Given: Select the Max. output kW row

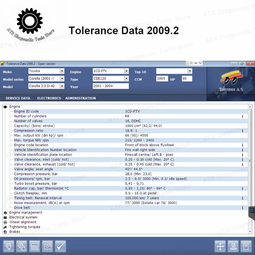Looking at the screenshot, I should (131, 135).
